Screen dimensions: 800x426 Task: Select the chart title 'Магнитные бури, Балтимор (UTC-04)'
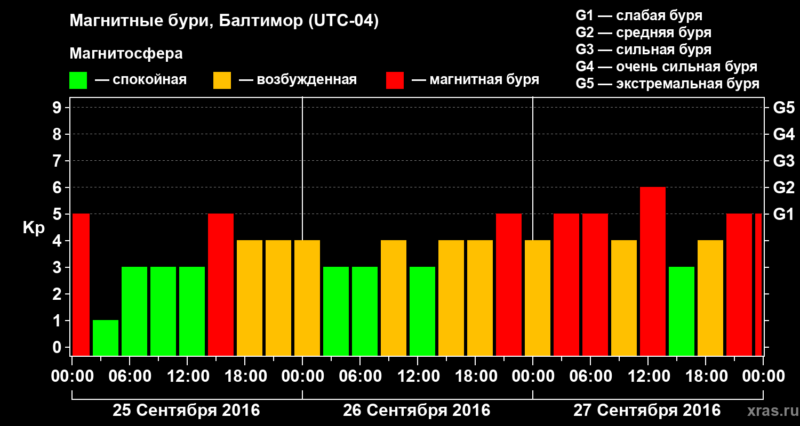pyautogui.click(x=224, y=21)
